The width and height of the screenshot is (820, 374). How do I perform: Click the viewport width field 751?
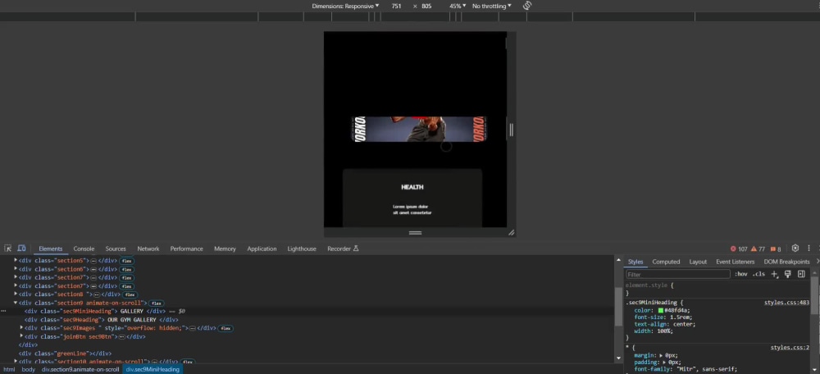pyautogui.click(x=396, y=7)
